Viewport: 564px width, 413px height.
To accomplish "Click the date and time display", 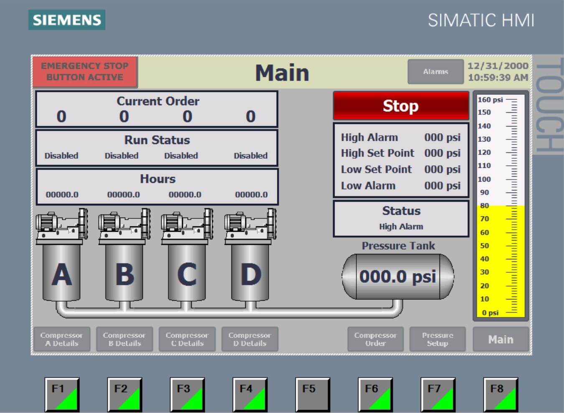I will [x=498, y=72].
